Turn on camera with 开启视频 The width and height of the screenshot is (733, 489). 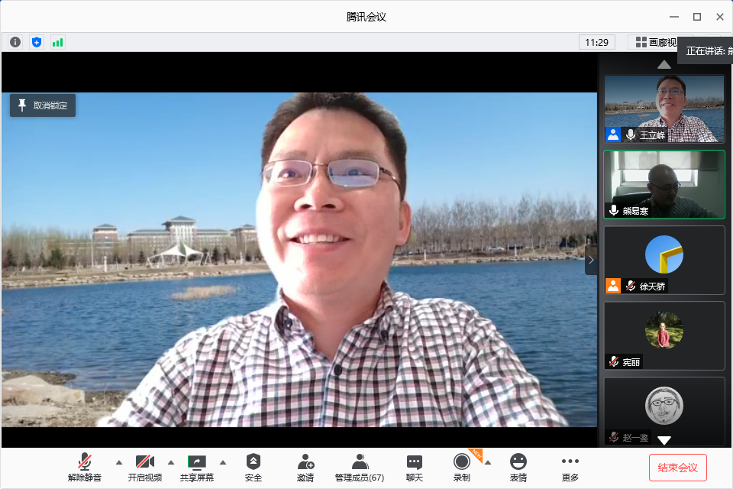coord(144,467)
